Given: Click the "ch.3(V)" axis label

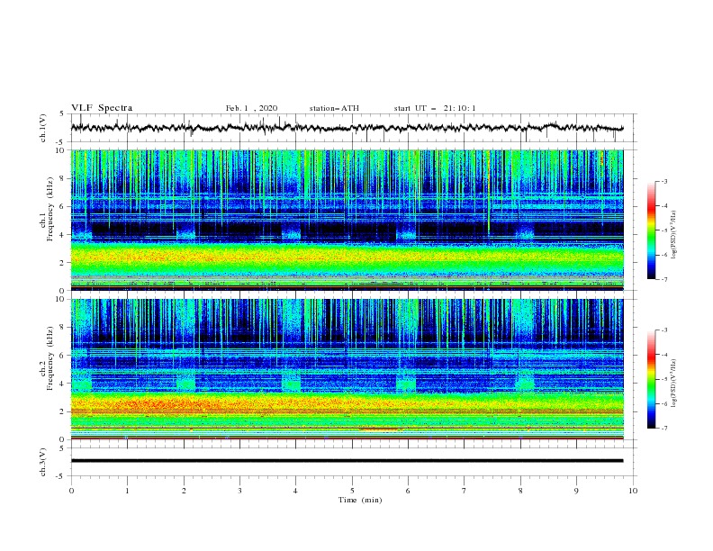Looking at the screenshot, I should tap(42, 462).
